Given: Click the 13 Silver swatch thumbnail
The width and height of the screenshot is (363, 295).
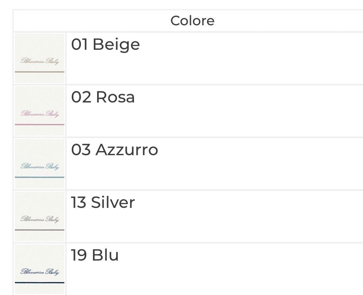Looking at the screenshot, I should pos(40,216).
